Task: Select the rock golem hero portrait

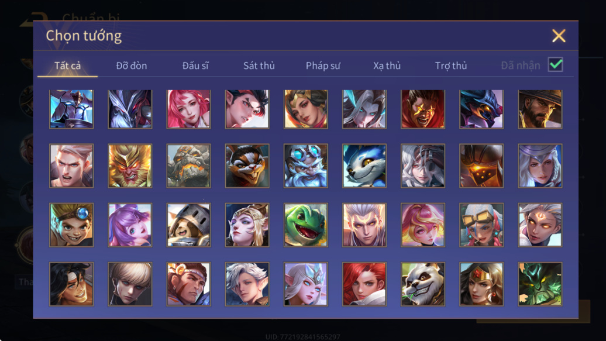Action: tap(188, 166)
